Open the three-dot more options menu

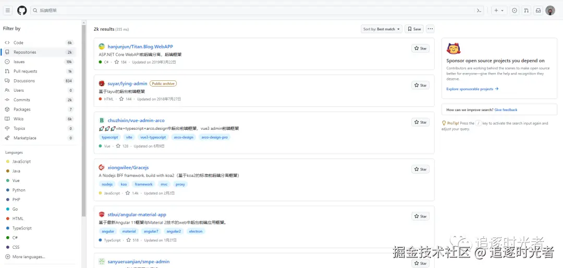click(430, 29)
